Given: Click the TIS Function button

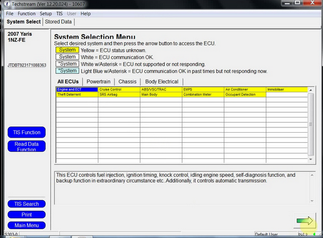Looking at the screenshot, I should pyautogui.click(x=27, y=132).
